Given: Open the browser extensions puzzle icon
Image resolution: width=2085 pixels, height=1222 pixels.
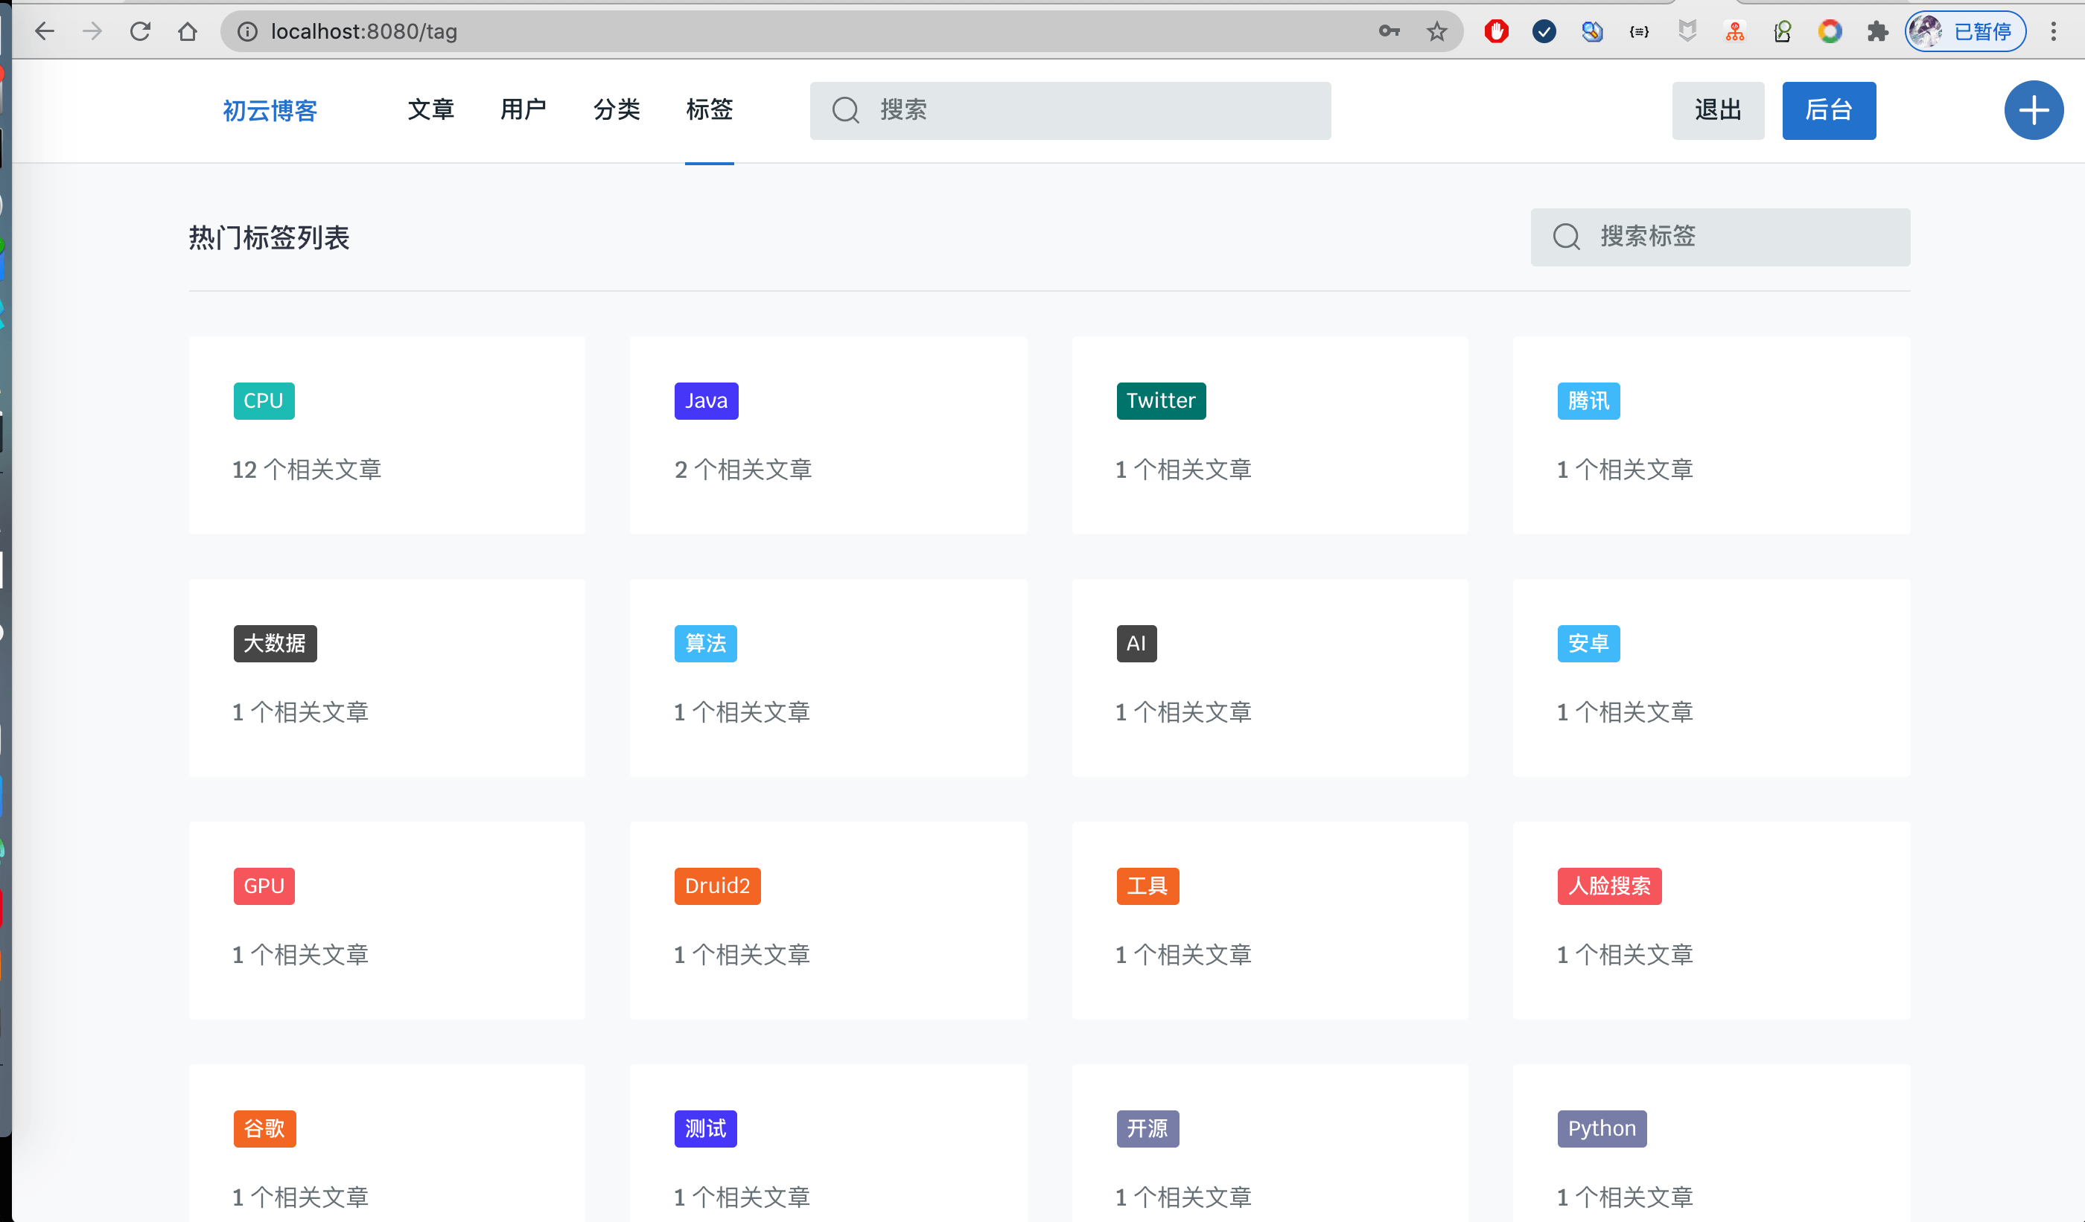Looking at the screenshot, I should tap(1877, 31).
